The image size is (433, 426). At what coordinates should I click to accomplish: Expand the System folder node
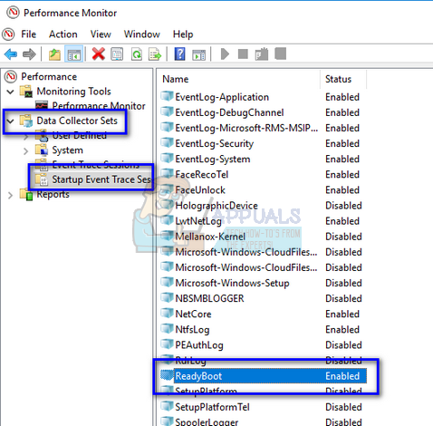[x=25, y=150]
